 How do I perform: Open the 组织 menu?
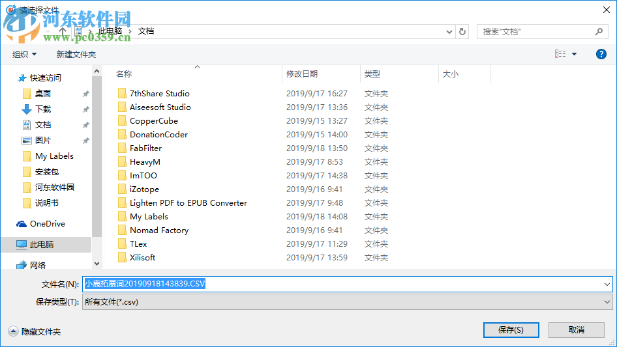pyautogui.click(x=24, y=54)
